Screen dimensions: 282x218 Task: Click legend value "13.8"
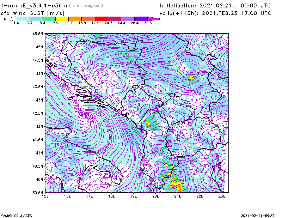pos(82,23)
